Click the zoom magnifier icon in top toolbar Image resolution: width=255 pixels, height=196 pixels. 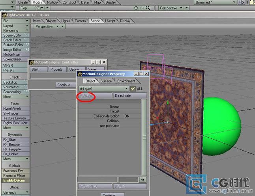[148, 8]
